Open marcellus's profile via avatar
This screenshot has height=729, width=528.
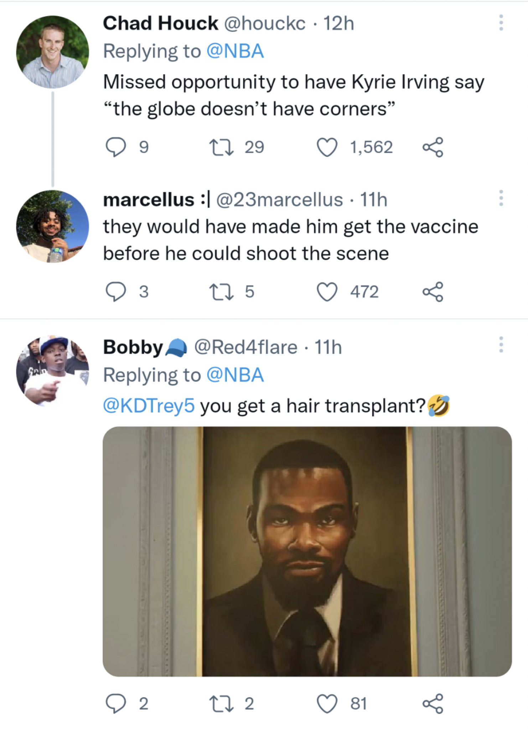coord(53,226)
